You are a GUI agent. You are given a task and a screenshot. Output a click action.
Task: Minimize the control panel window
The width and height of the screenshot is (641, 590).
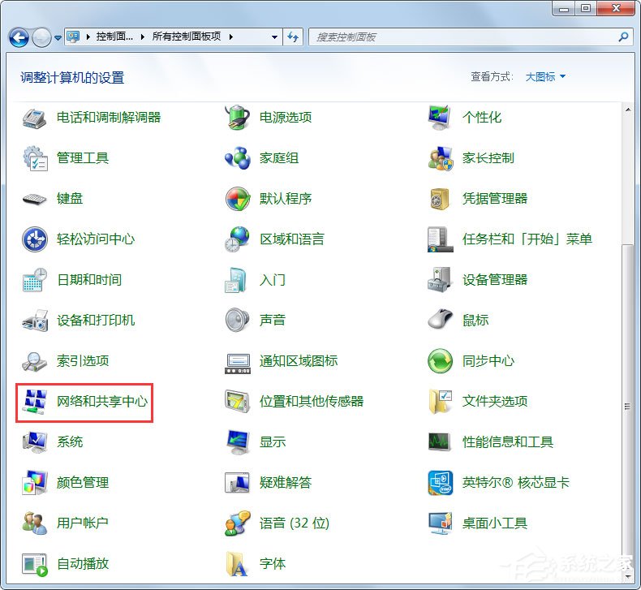click(x=564, y=8)
